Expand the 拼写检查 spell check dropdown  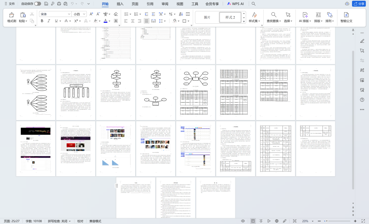pos(70,221)
